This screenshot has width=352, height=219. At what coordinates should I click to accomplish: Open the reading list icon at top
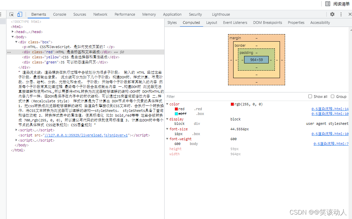[x=328, y=4]
